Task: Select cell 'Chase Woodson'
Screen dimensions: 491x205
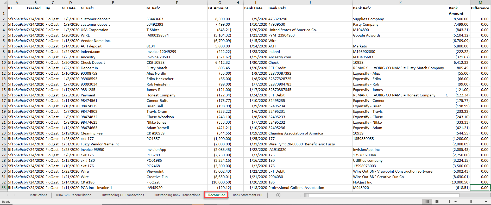Action: pos(177,117)
